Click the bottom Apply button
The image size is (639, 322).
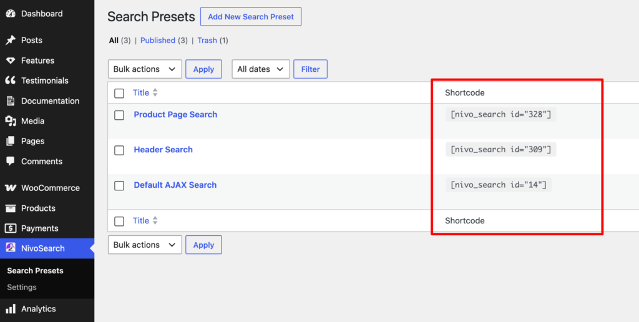(x=203, y=245)
